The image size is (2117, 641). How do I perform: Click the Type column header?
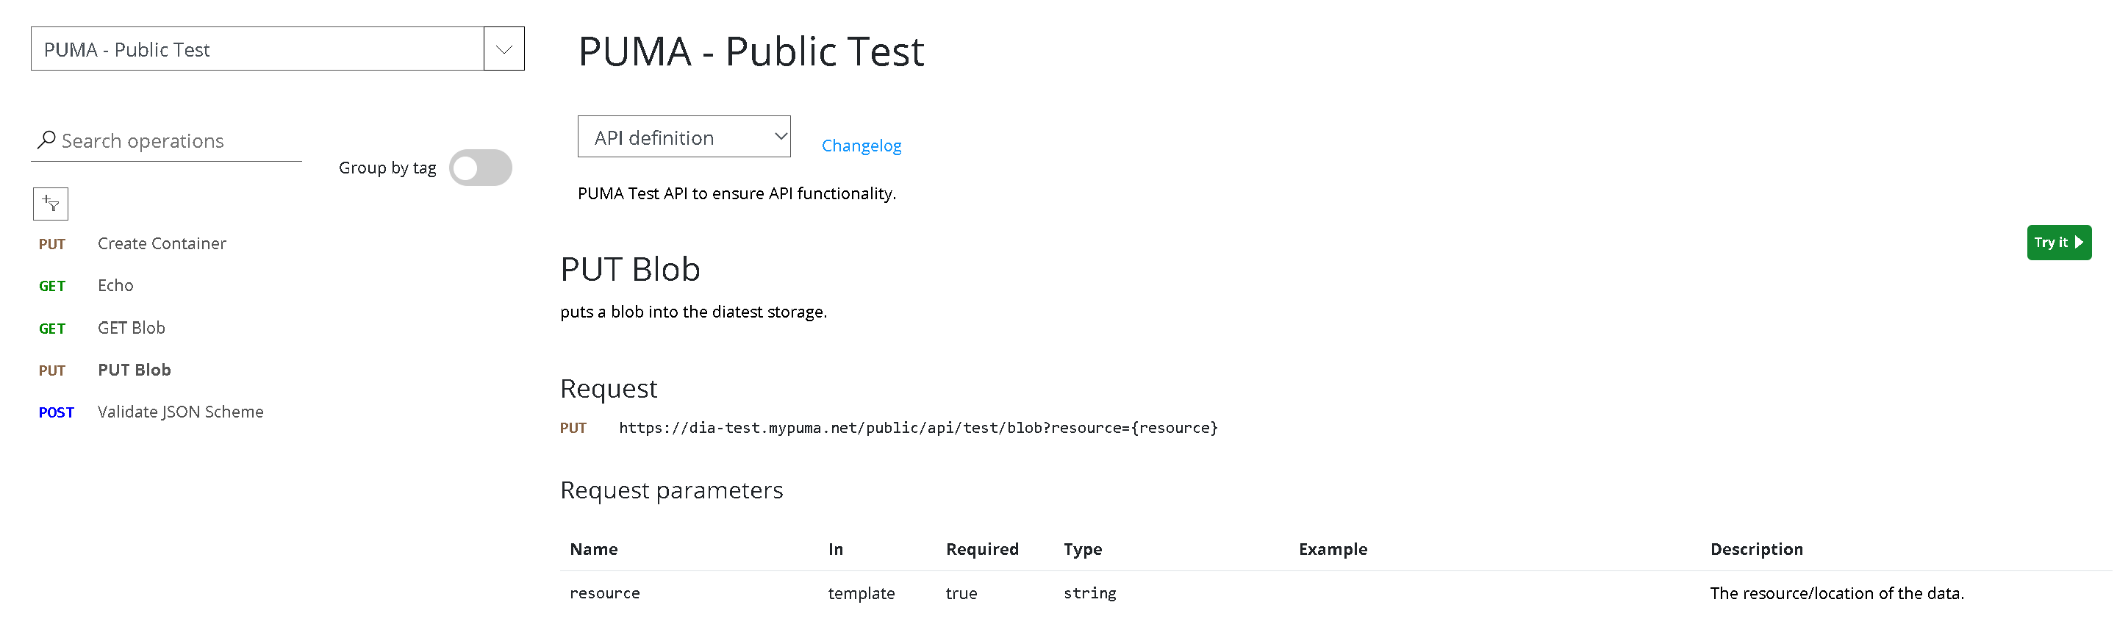(x=1082, y=549)
